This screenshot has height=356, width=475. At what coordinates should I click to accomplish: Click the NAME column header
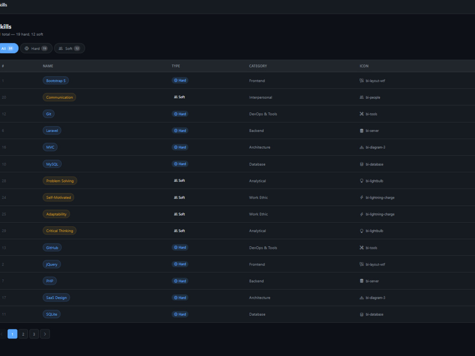(x=48, y=66)
